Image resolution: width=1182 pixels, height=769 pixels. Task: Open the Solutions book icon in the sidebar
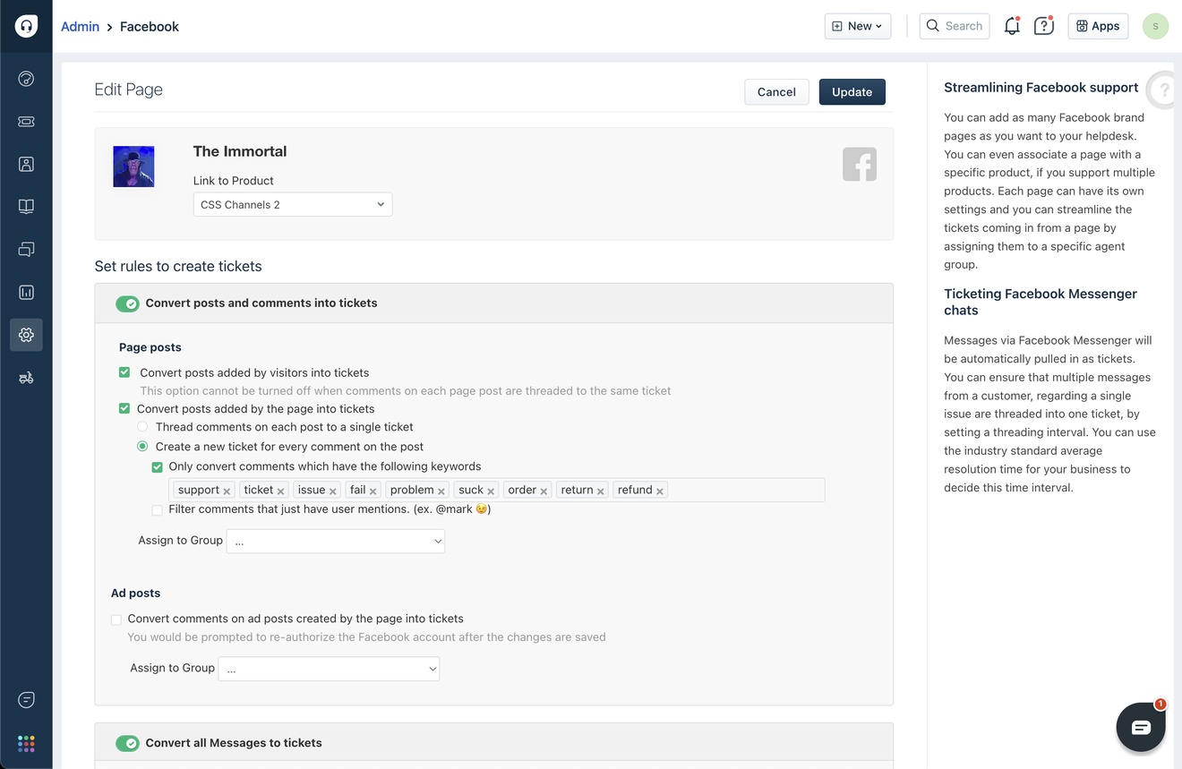pos(26,207)
